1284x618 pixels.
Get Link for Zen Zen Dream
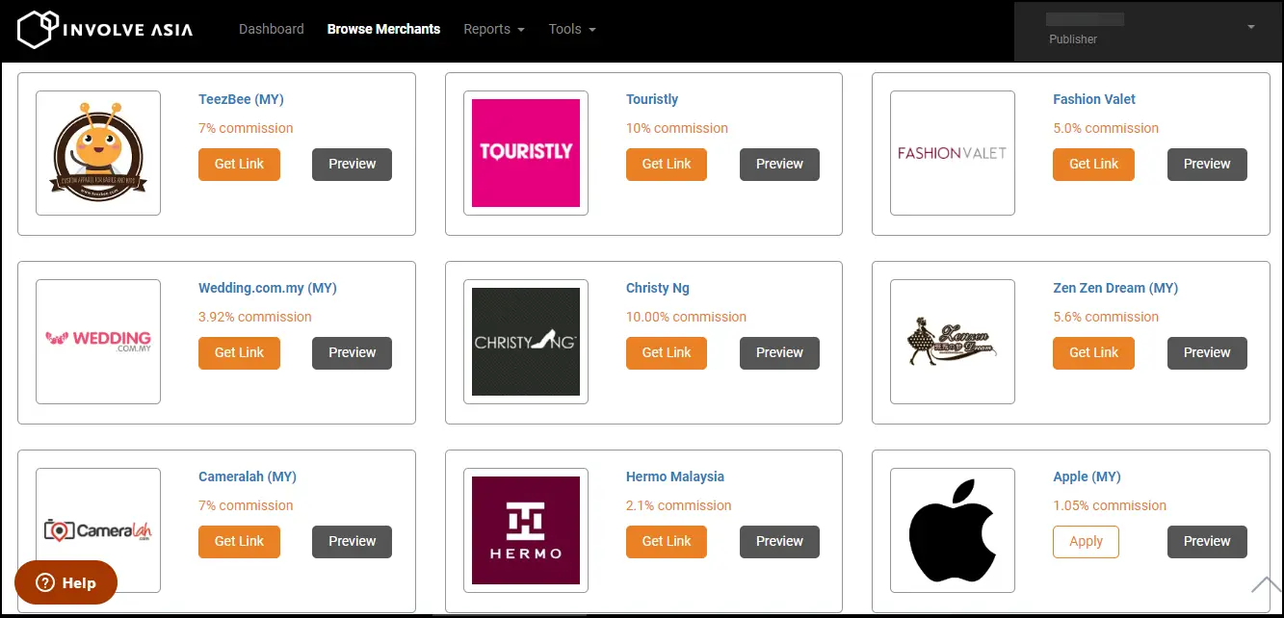(x=1094, y=352)
